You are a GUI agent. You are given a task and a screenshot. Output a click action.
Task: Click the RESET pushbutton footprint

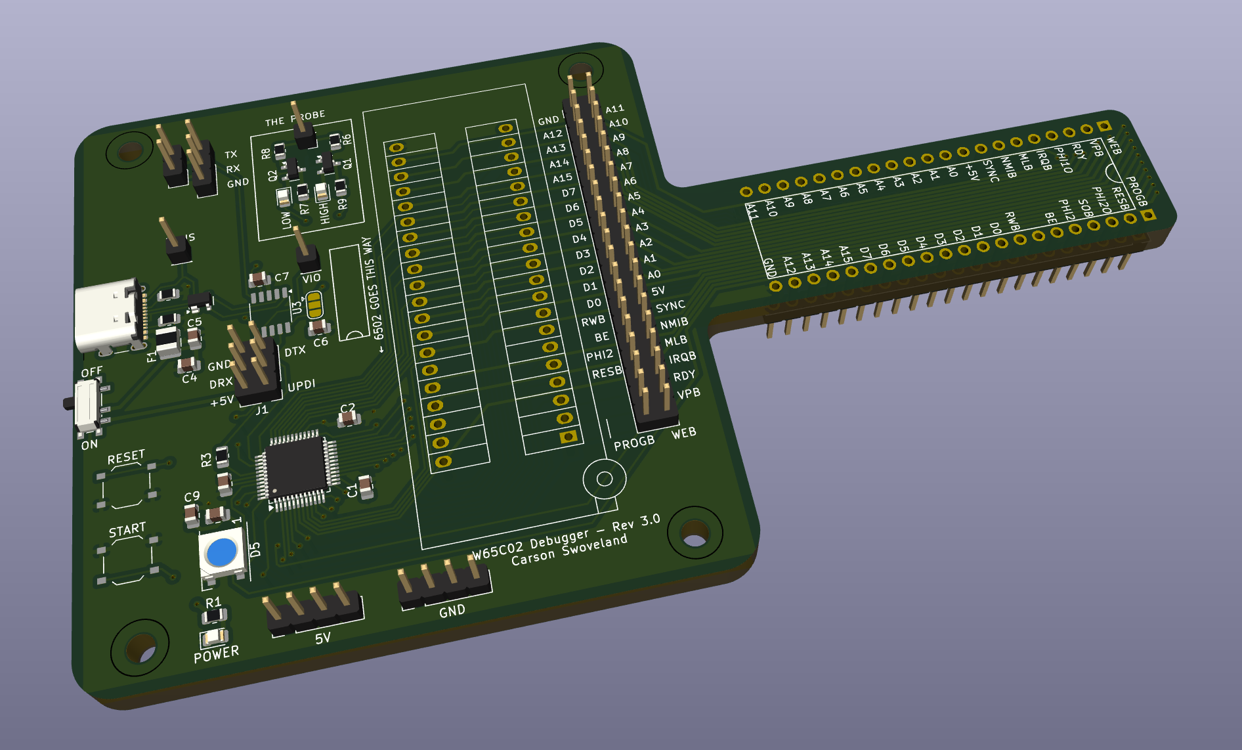[x=127, y=486]
